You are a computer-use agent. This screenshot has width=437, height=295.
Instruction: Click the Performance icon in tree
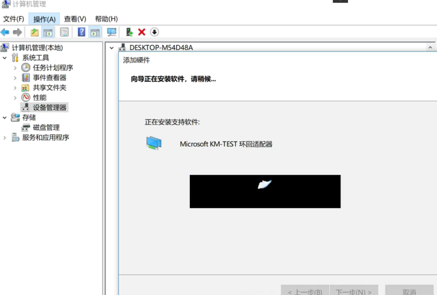tap(26, 97)
